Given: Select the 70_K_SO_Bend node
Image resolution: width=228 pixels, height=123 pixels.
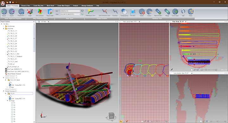Looking at the screenshot, I should click(x=15, y=80).
